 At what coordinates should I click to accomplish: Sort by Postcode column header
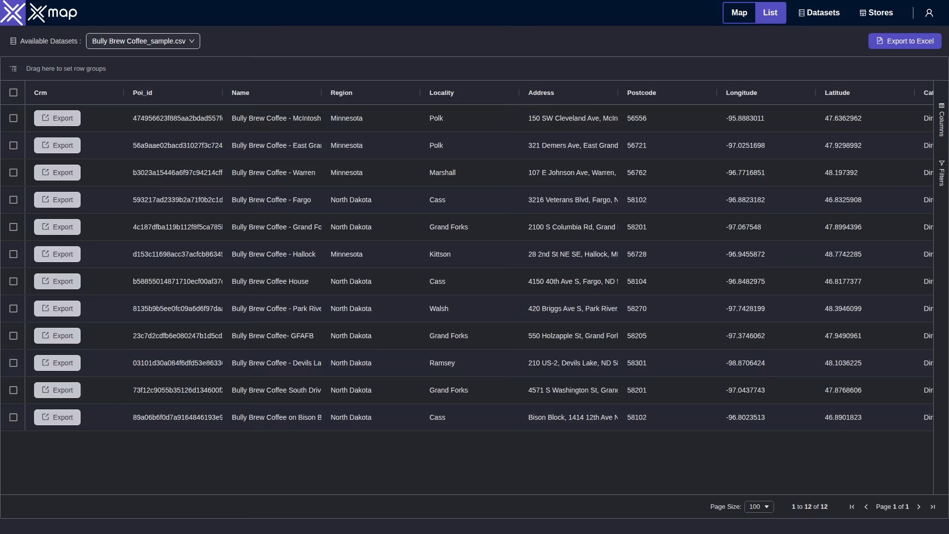point(642,92)
